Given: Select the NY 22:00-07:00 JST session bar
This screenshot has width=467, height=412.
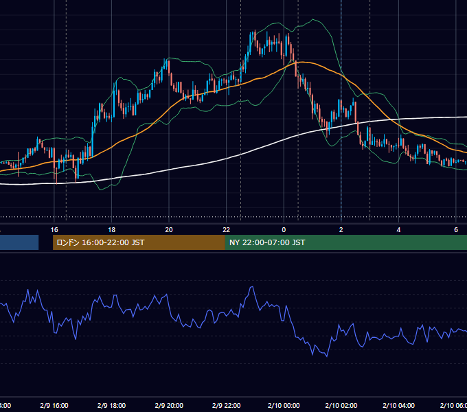Looking at the screenshot, I should click(x=345, y=242).
